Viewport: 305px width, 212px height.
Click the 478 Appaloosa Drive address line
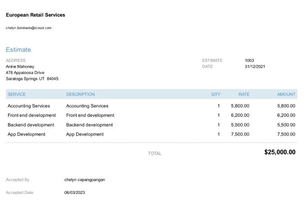pyautogui.click(x=25, y=72)
